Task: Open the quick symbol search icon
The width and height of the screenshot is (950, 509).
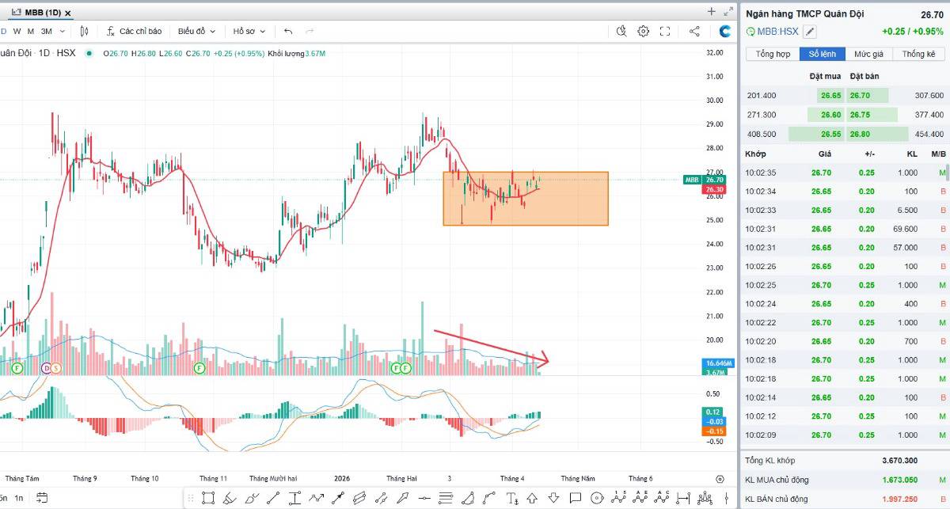Action: [x=621, y=31]
